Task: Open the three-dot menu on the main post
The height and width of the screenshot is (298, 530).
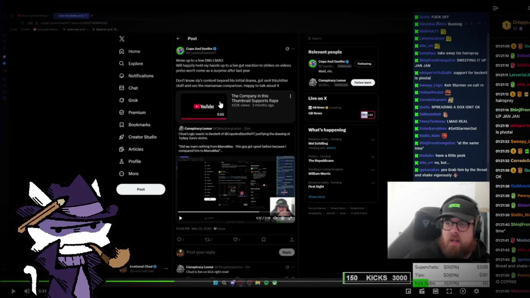Action: point(293,49)
